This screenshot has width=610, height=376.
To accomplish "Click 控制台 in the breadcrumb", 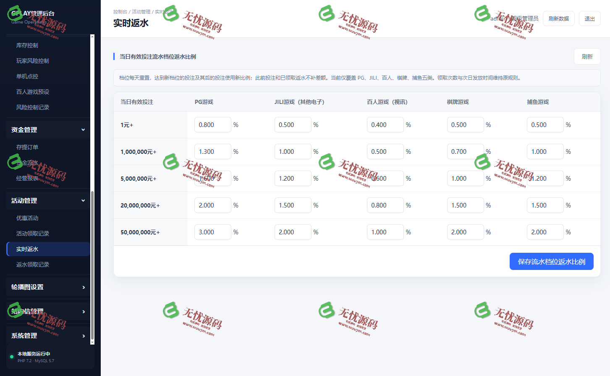I will [x=120, y=12].
